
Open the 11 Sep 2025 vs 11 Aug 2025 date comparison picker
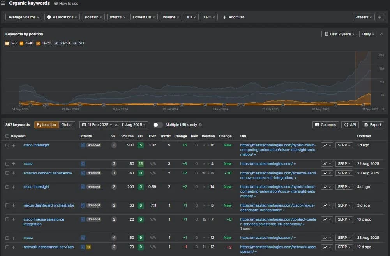point(114,125)
